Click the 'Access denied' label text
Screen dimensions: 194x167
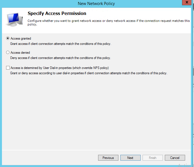pyautogui.click(x=20, y=53)
